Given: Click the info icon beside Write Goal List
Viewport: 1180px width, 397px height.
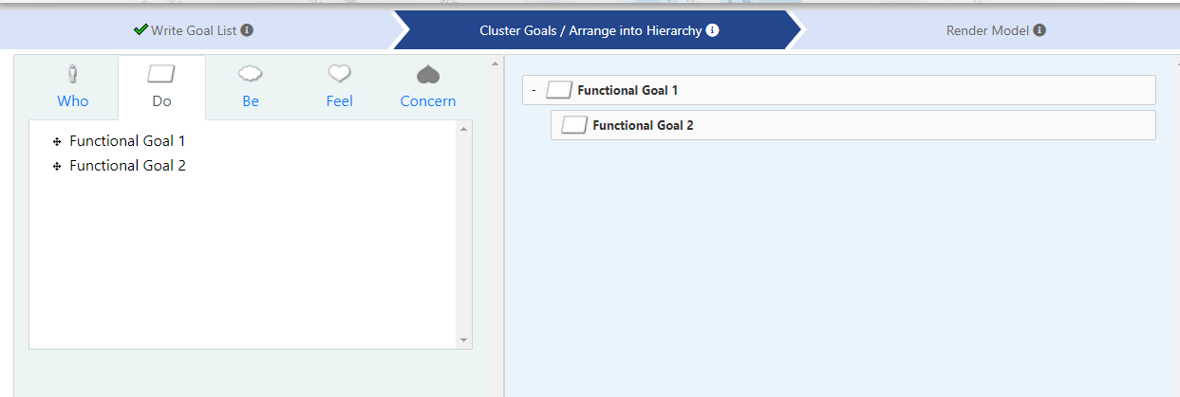Looking at the screenshot, I should coord(247,30).
